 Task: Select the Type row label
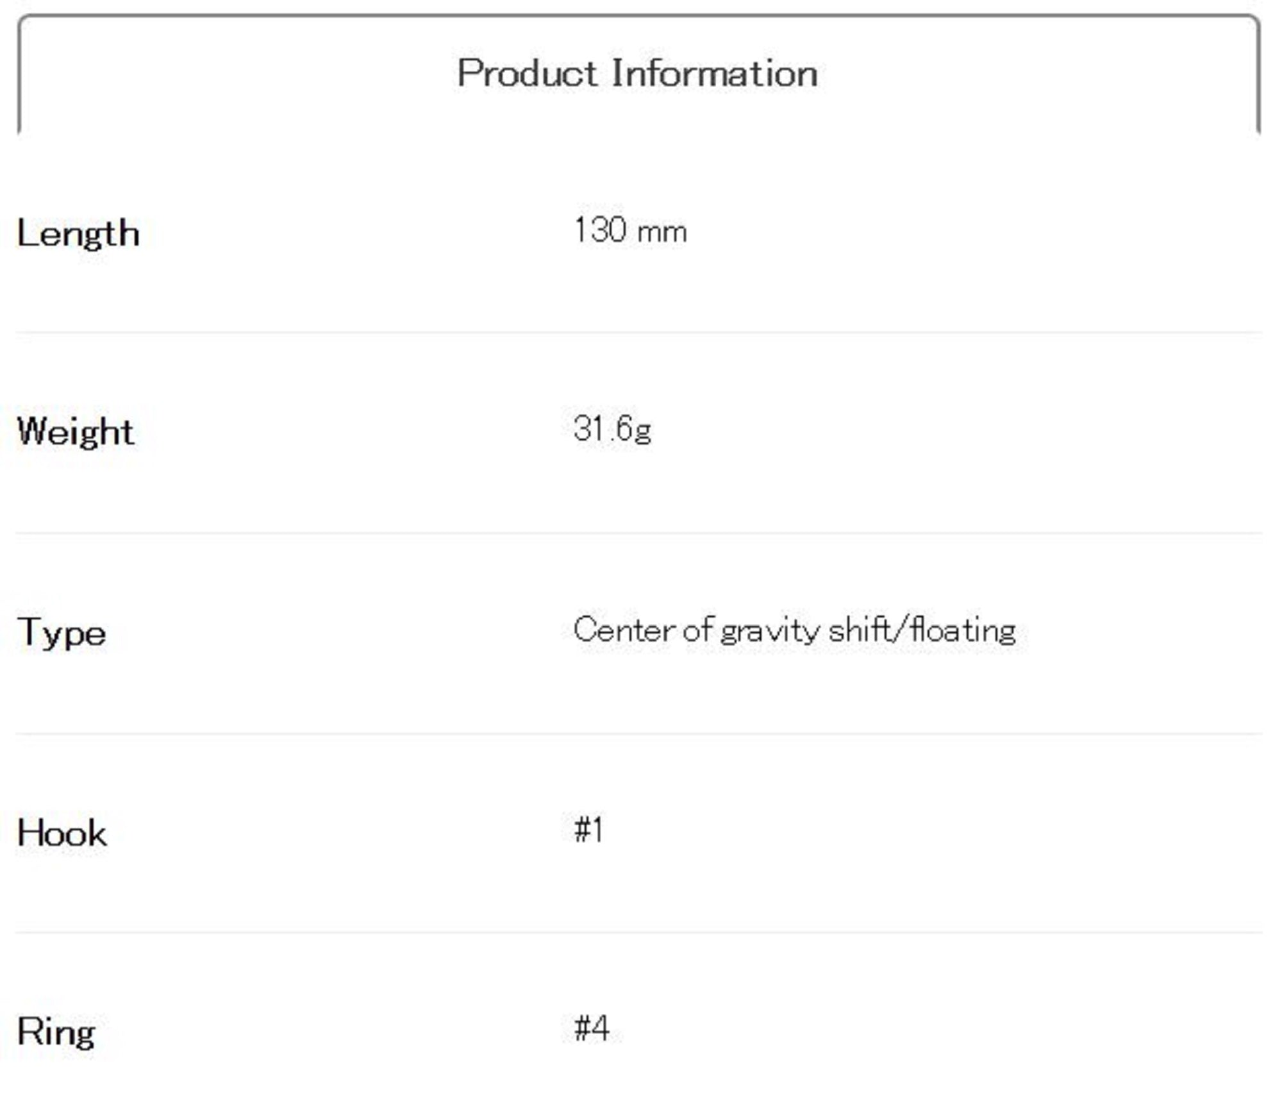click(x=62, y=633)
